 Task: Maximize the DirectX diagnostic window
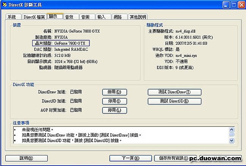point(234,5)
